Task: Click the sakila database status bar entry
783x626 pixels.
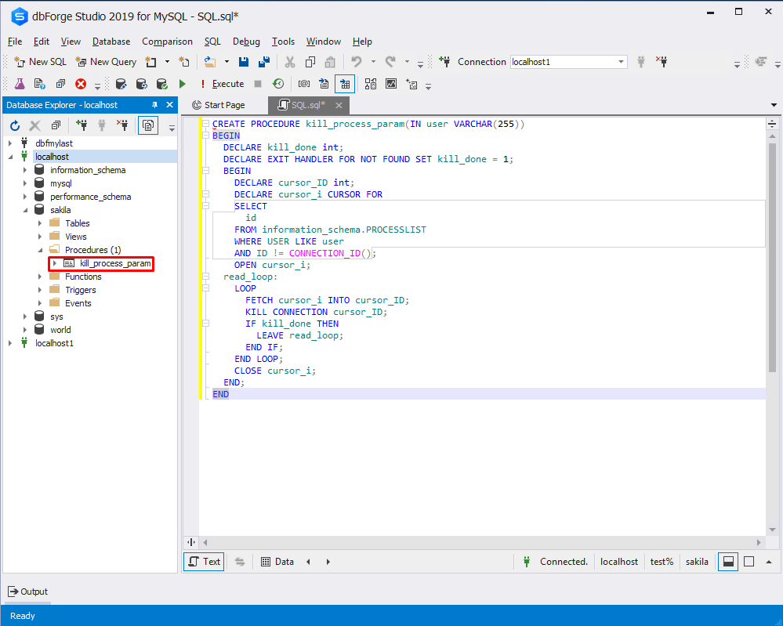Action: [697, 562]
